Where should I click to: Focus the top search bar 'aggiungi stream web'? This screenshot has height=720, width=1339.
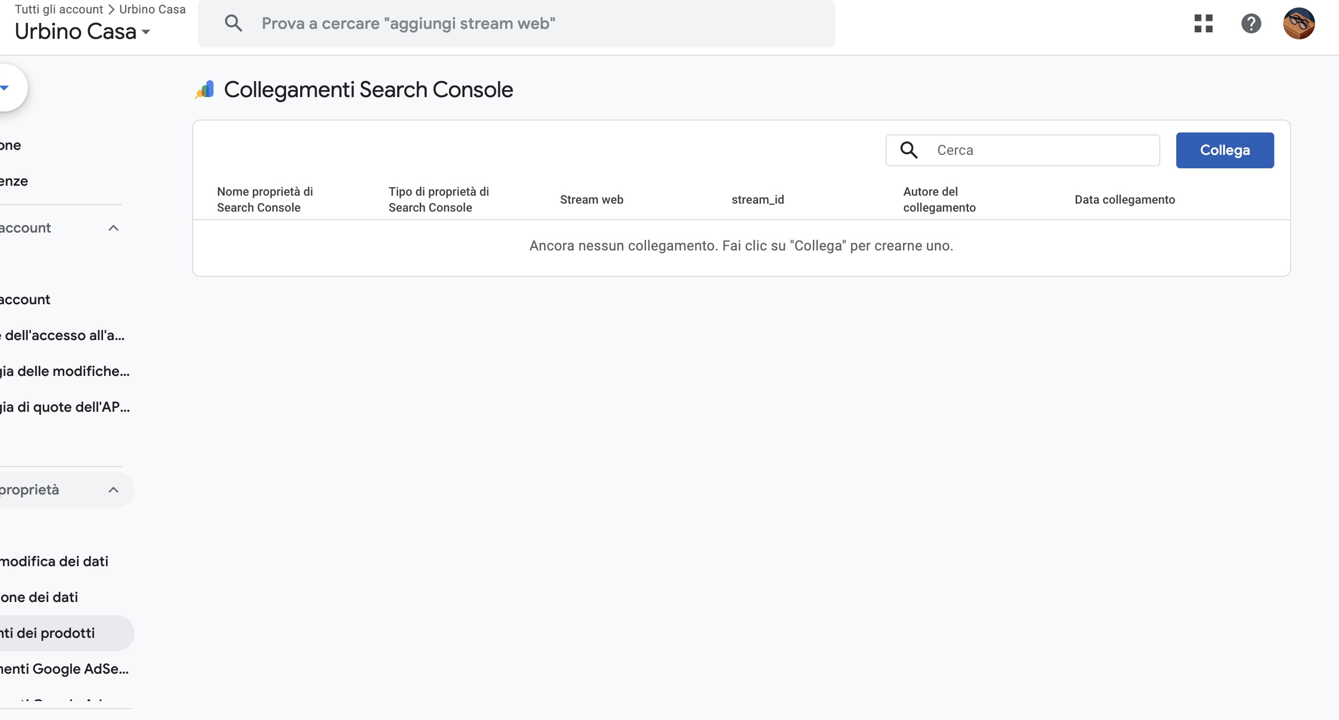pos(516,23)
